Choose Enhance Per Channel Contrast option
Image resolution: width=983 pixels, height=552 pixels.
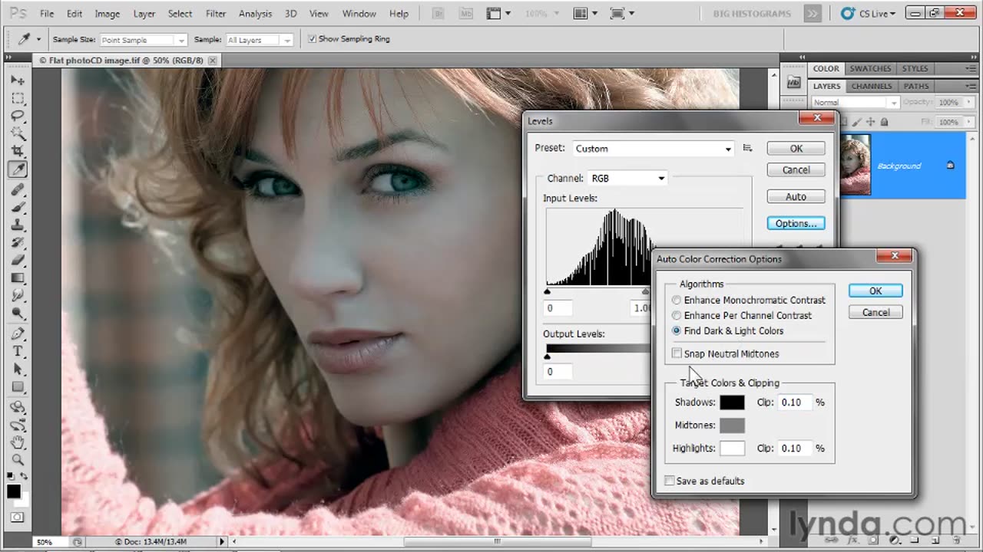coord(677,315)
